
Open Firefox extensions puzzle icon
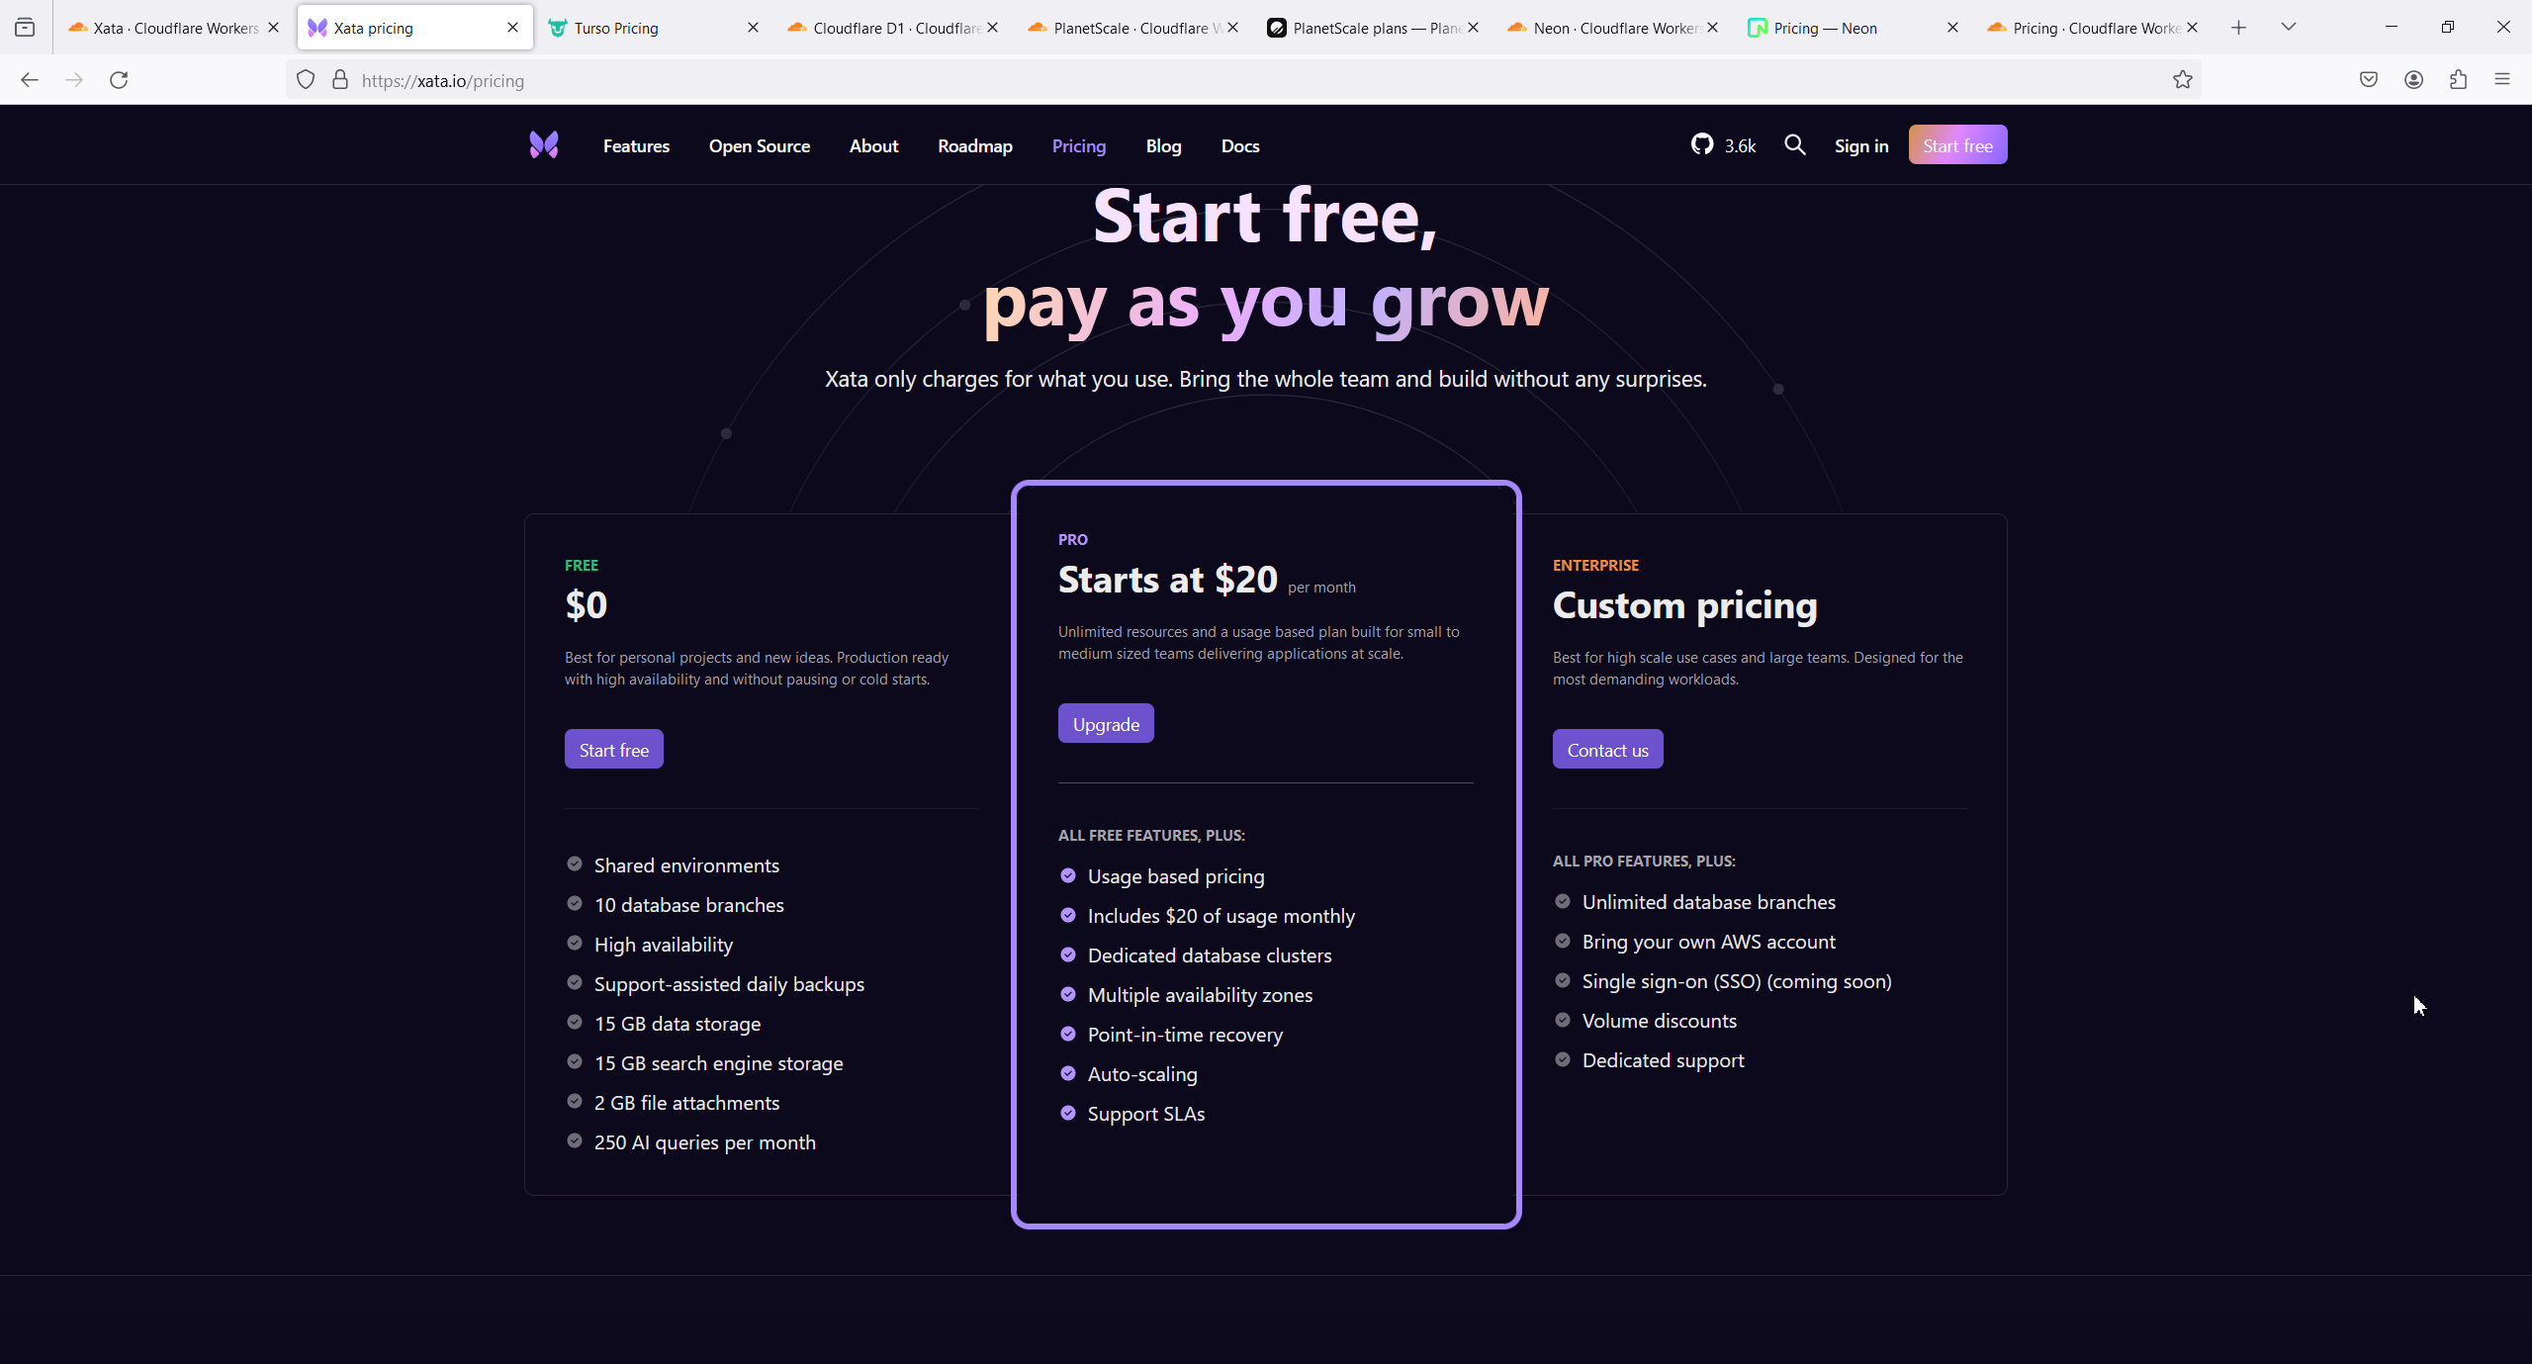pos(2458,80)
